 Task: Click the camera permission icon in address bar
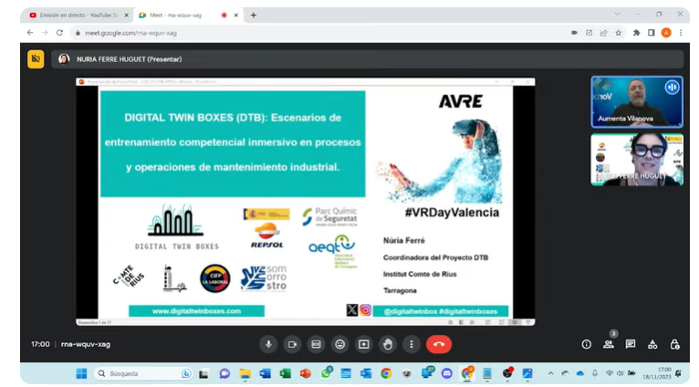point(574,33)
